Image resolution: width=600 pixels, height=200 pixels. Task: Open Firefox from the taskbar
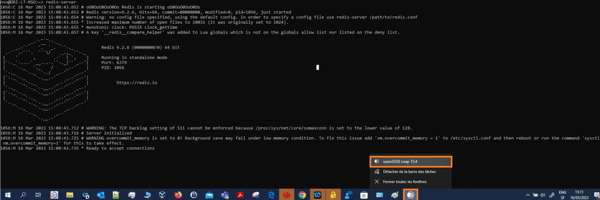(x=178, y=195)
